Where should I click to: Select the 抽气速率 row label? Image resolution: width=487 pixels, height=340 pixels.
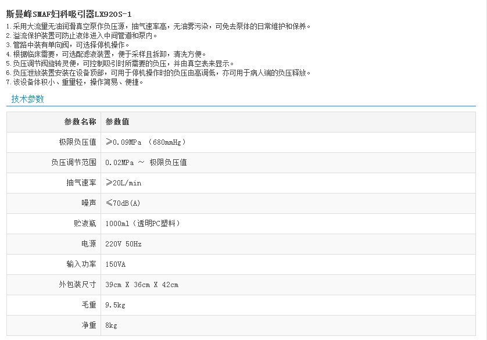click(81, 182)
